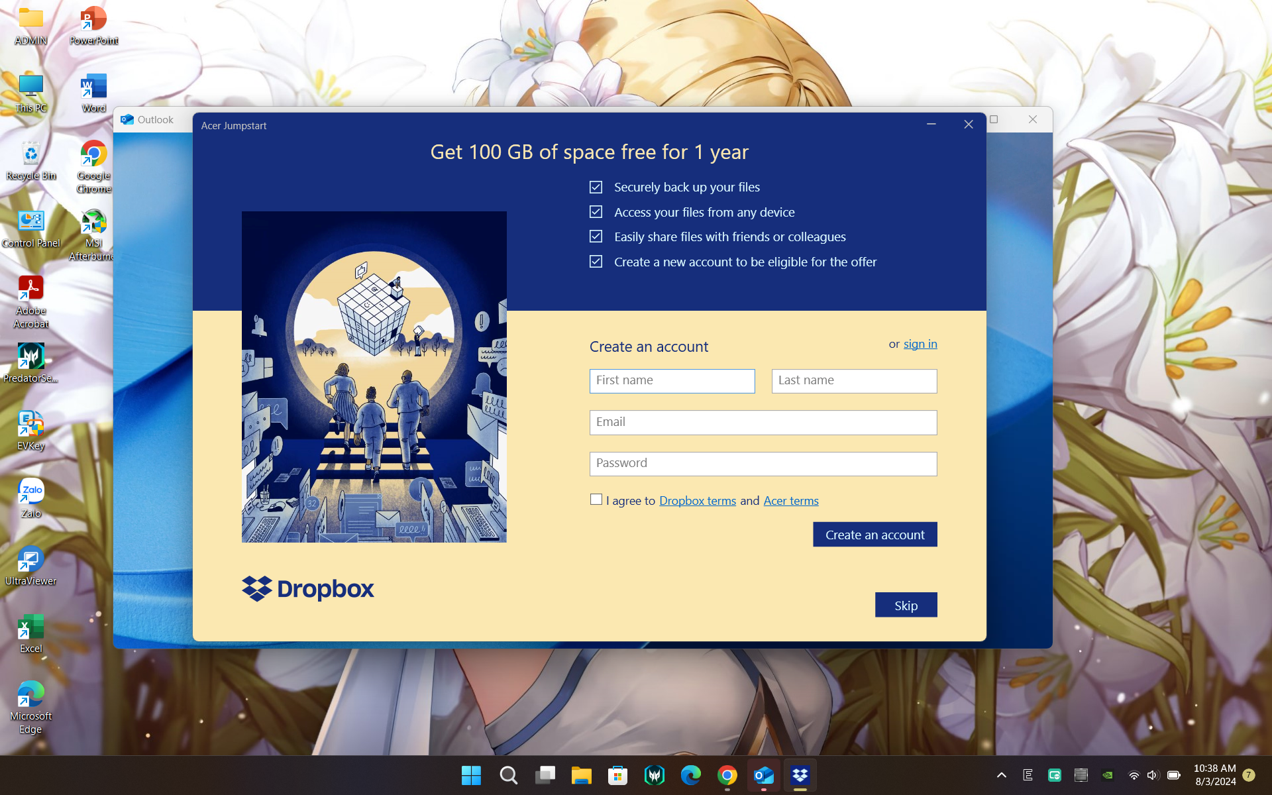This screenshot has width=1272, height=795.
Task: Select This PC desktop icon
Action: coord(31,93)
